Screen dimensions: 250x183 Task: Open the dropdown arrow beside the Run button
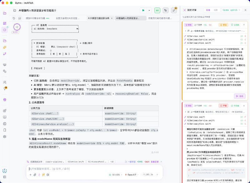point(149,10)
